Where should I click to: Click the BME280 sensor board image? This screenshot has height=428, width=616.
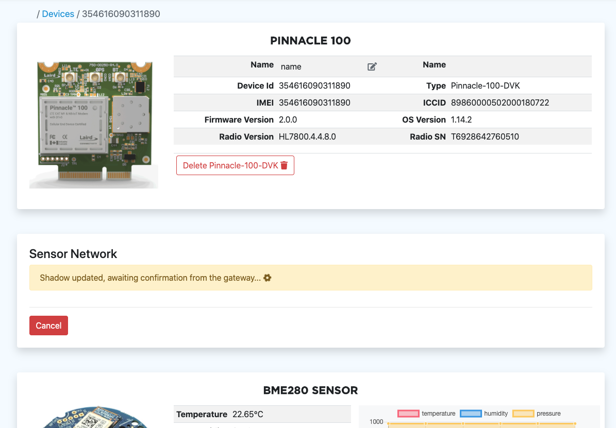click(x=95, y=417)
